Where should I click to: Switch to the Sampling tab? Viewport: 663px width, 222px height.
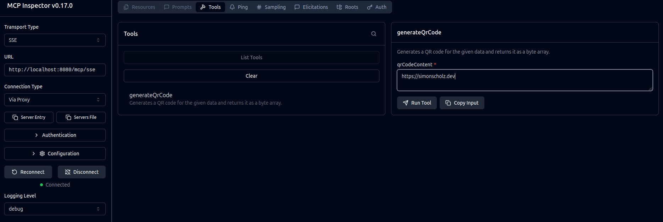[x=271, y=7]
